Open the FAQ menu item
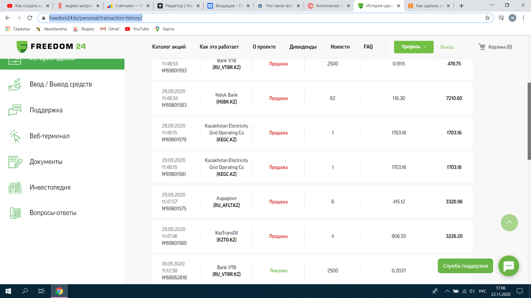Viewport: 531px width, 298px height. (x=368, y=47)
